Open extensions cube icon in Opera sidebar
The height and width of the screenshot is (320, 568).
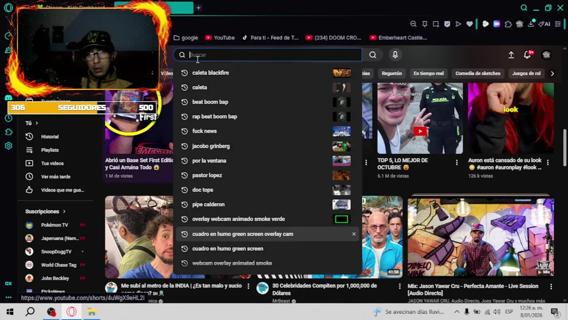(x=8, y=132)
